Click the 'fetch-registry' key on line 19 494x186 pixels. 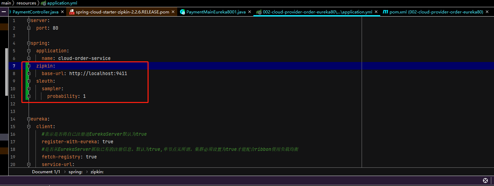click(62, 157)
